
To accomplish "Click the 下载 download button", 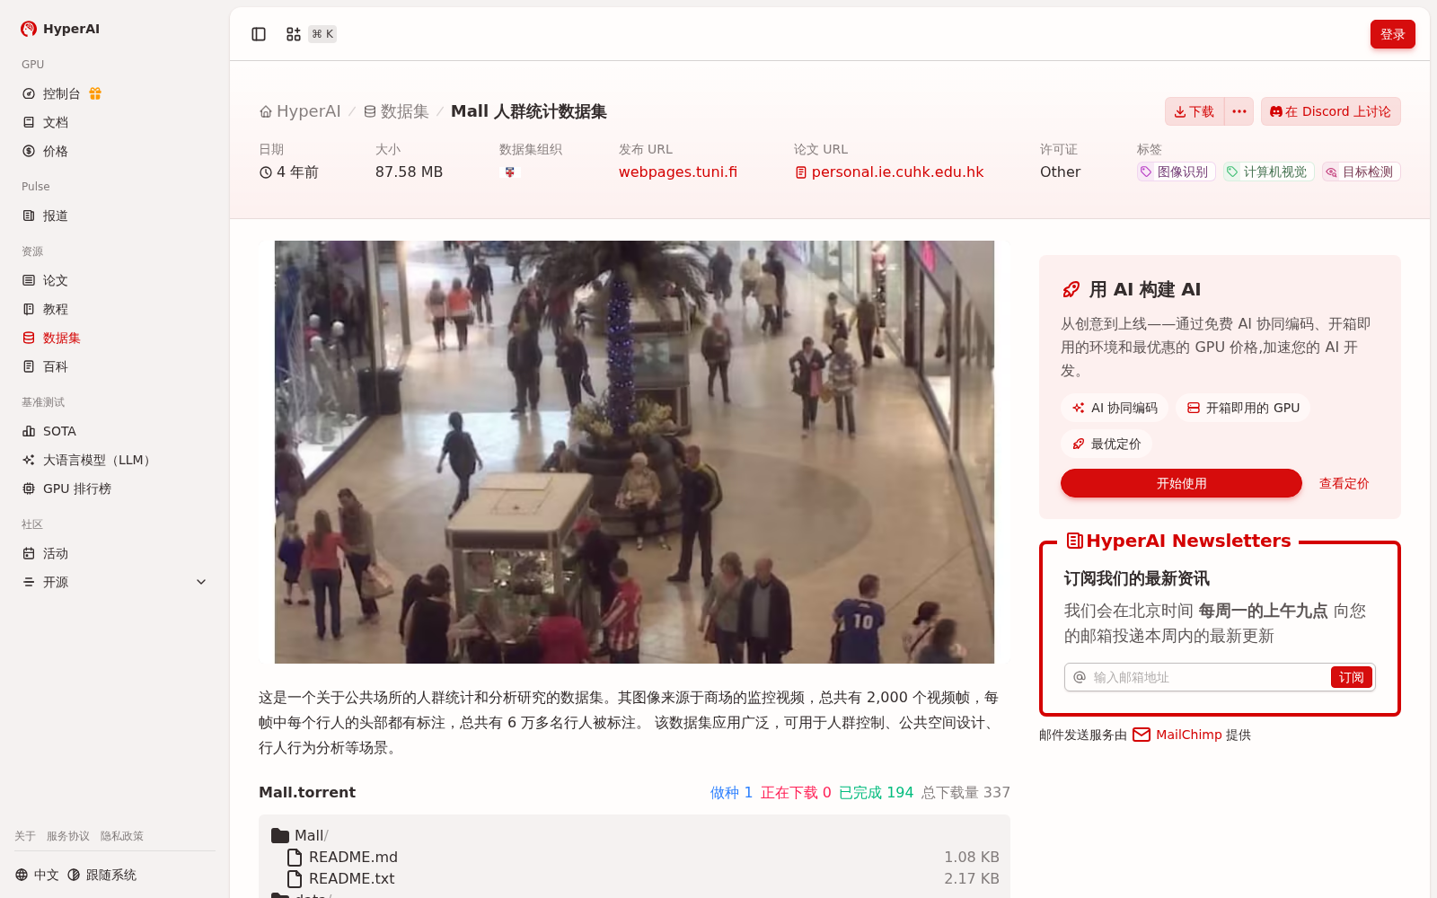I will (1195, 111).
